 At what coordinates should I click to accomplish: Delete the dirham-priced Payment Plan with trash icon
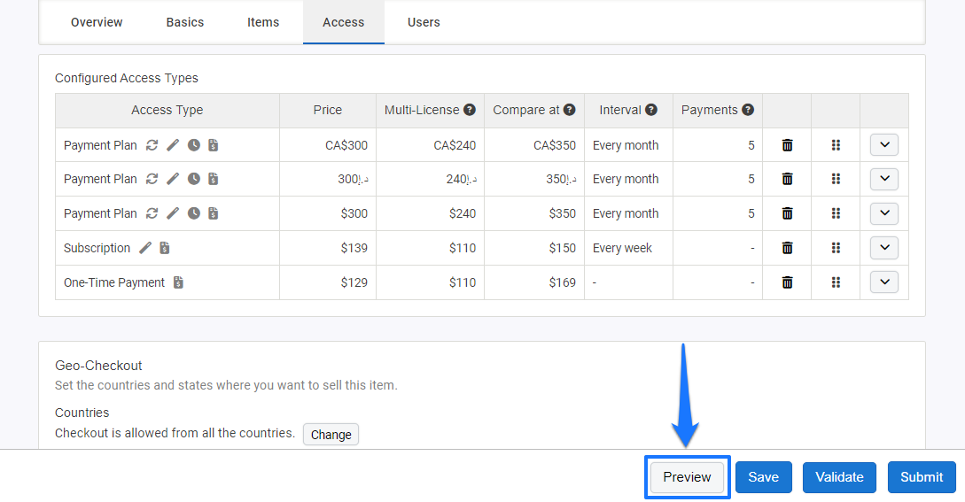tap(787, 179)
